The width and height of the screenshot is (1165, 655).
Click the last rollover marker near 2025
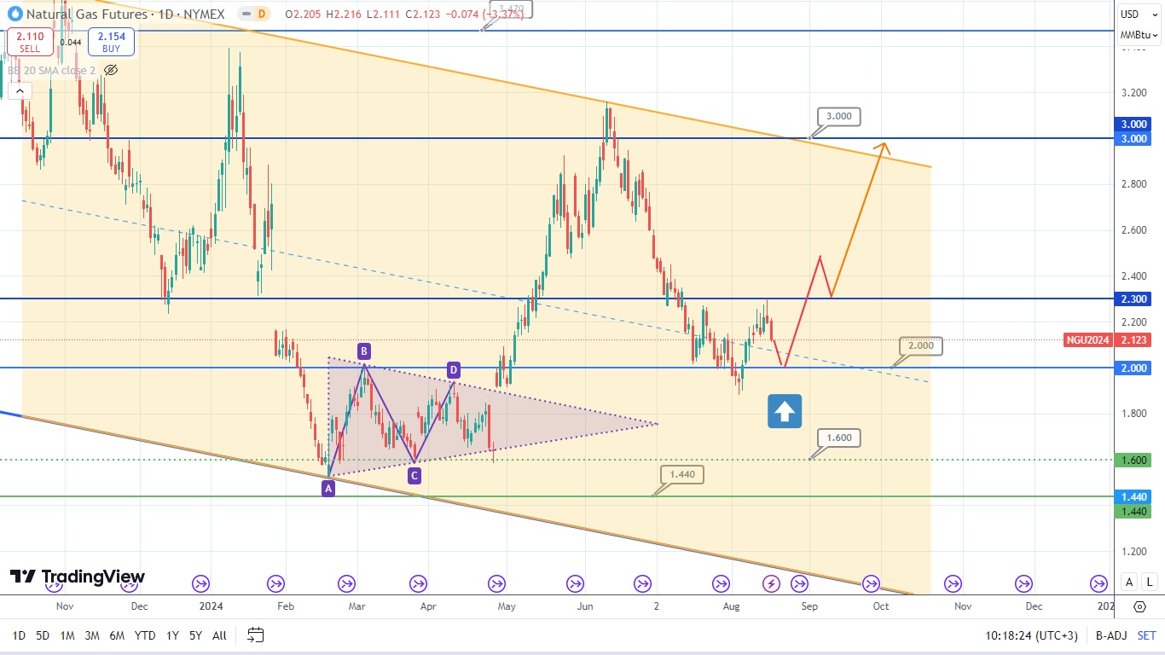[1099, 583]
